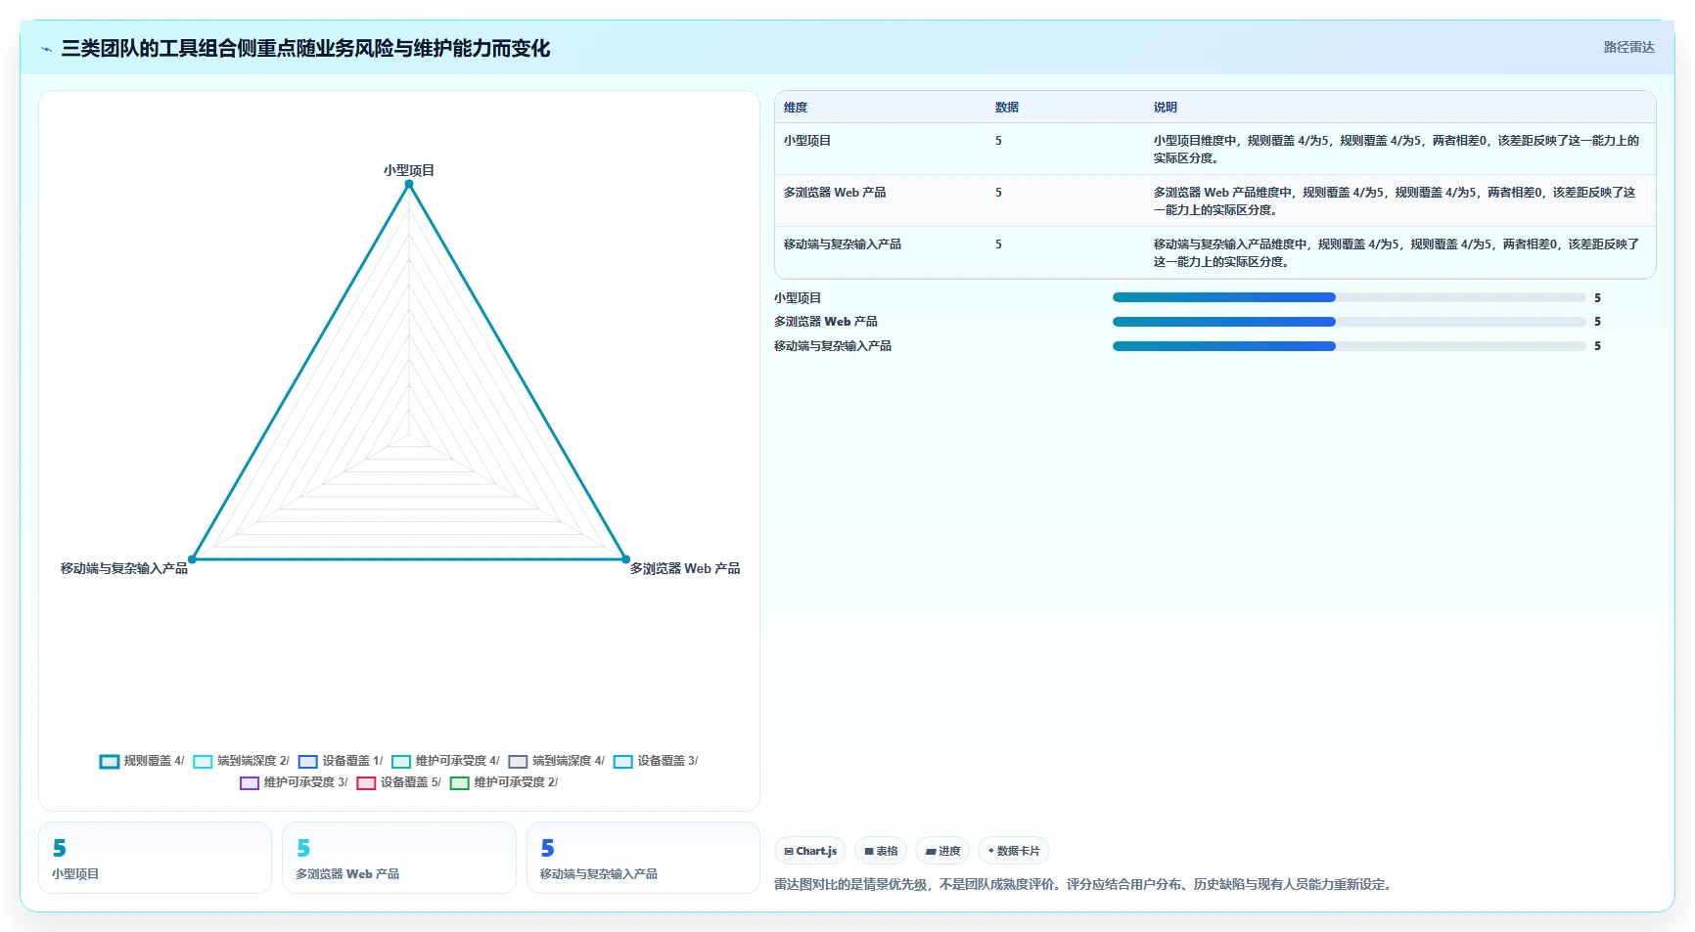
Task: Open the 多浏览器 Web 产品 data card
Action: (398, 858)
